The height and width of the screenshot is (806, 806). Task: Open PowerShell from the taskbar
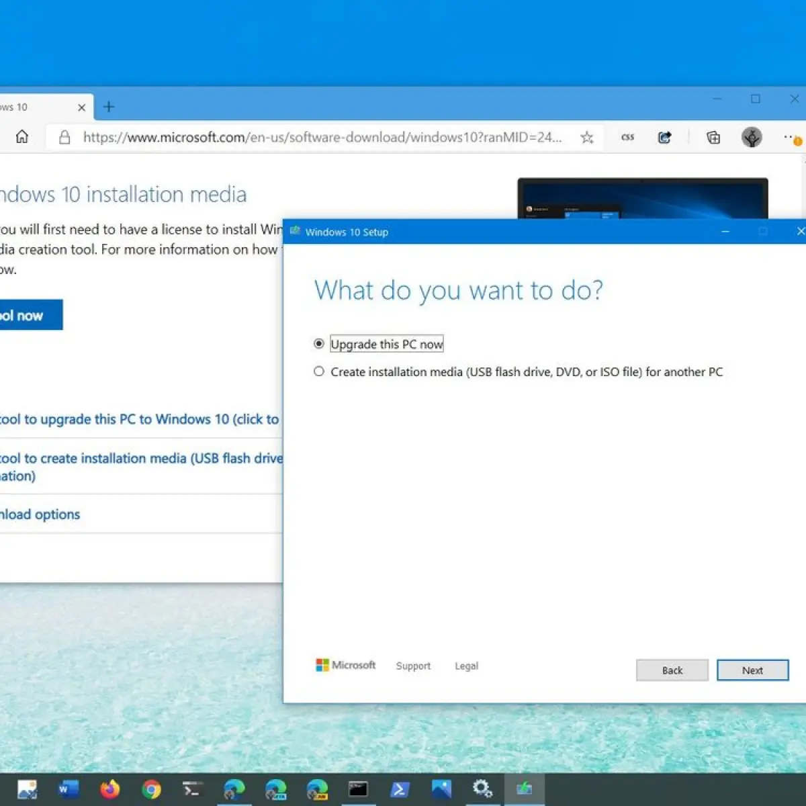[x=400, y=789]
